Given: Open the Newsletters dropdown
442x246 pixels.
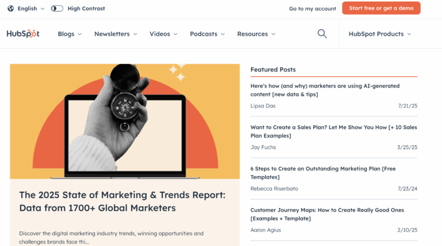Looking at the screenshot, I should click(116, 34).
